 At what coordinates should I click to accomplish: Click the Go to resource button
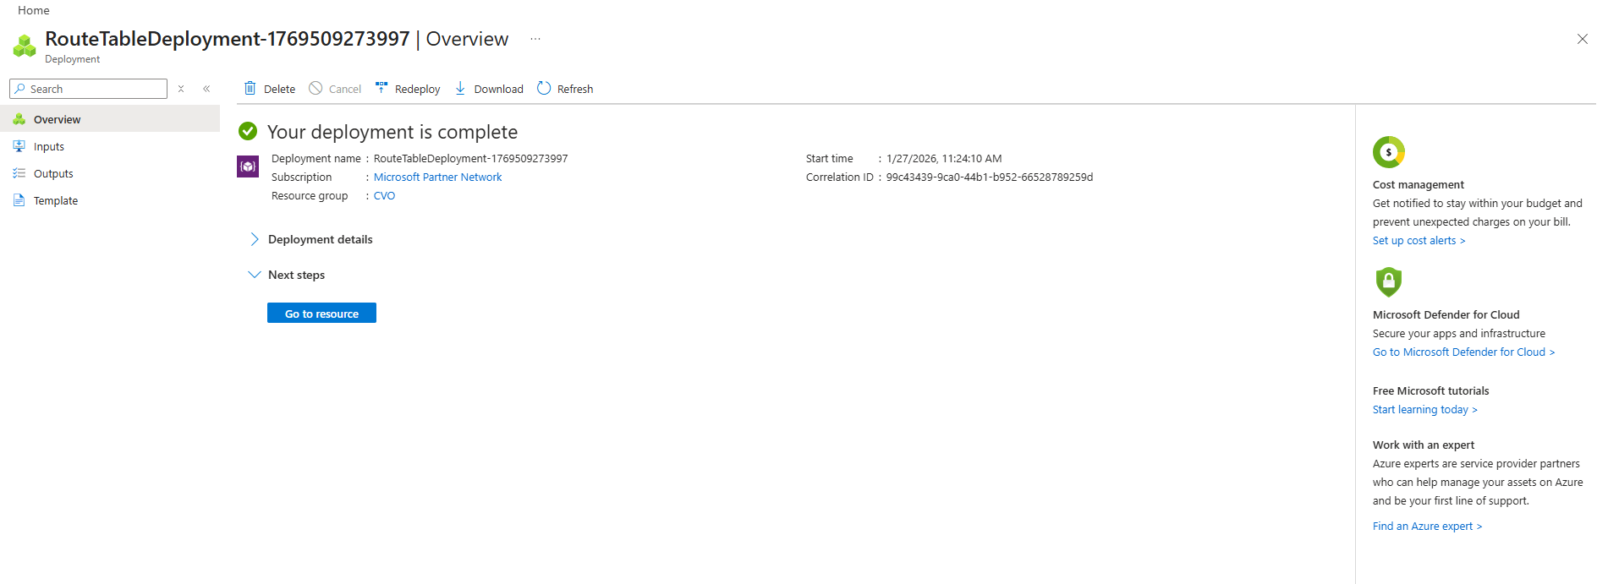[x=321, y=314]
